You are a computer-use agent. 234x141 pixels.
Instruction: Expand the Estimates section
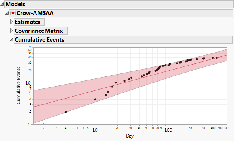pyautogui.click(x=12, y=22)
